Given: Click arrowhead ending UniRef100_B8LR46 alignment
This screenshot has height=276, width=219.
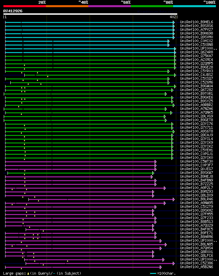Looking at the screenshot, I should pyautogui.click(x=174, y=199).
